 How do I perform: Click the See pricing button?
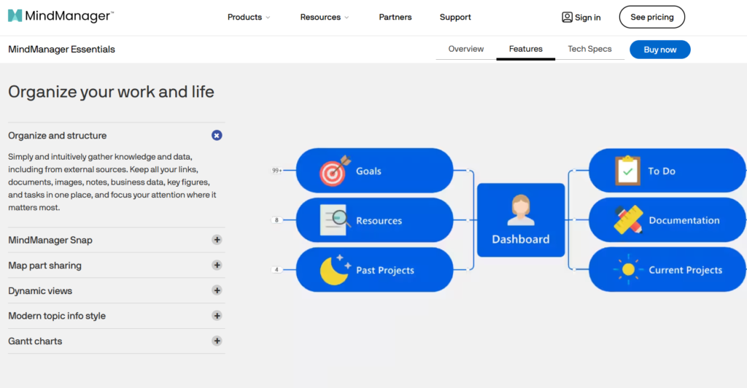pyautogui.click(x=651, y=17)
